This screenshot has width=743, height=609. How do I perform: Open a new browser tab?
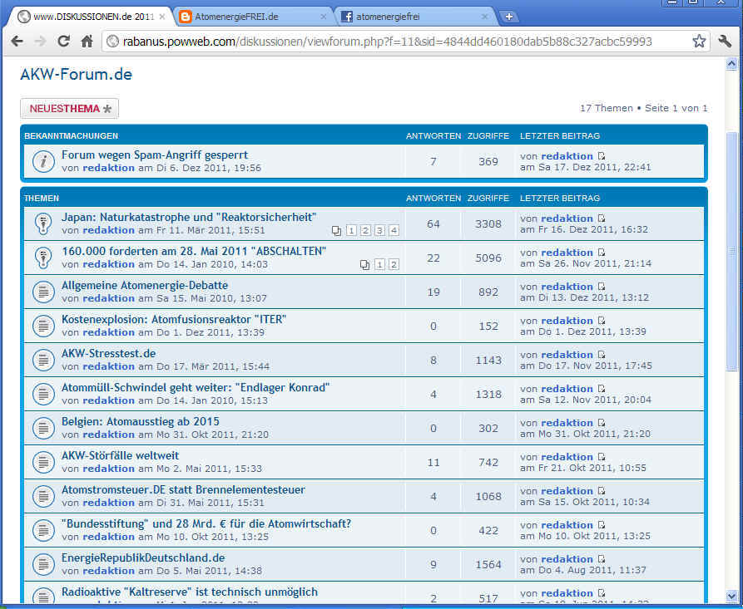(x=509, y=17)
